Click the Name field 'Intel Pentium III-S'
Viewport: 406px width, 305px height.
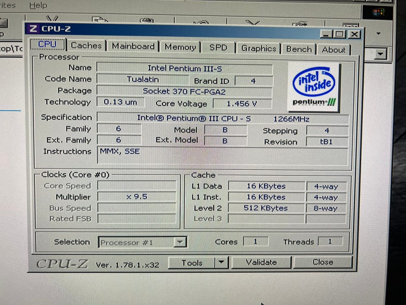tap(184, 69)
